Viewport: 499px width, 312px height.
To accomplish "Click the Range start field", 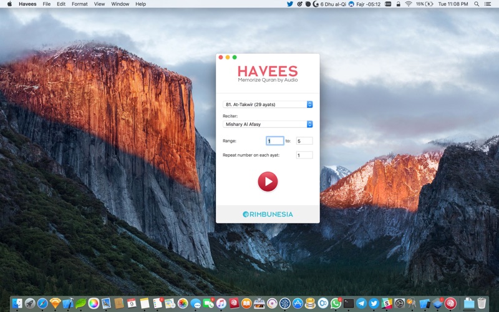I will [x=274, y=141].
